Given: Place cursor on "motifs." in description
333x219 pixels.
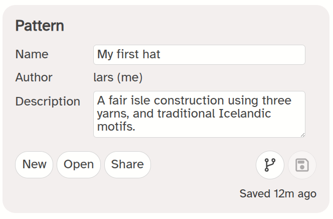Looking at the screenshot, I should click(x=116, y=127).
